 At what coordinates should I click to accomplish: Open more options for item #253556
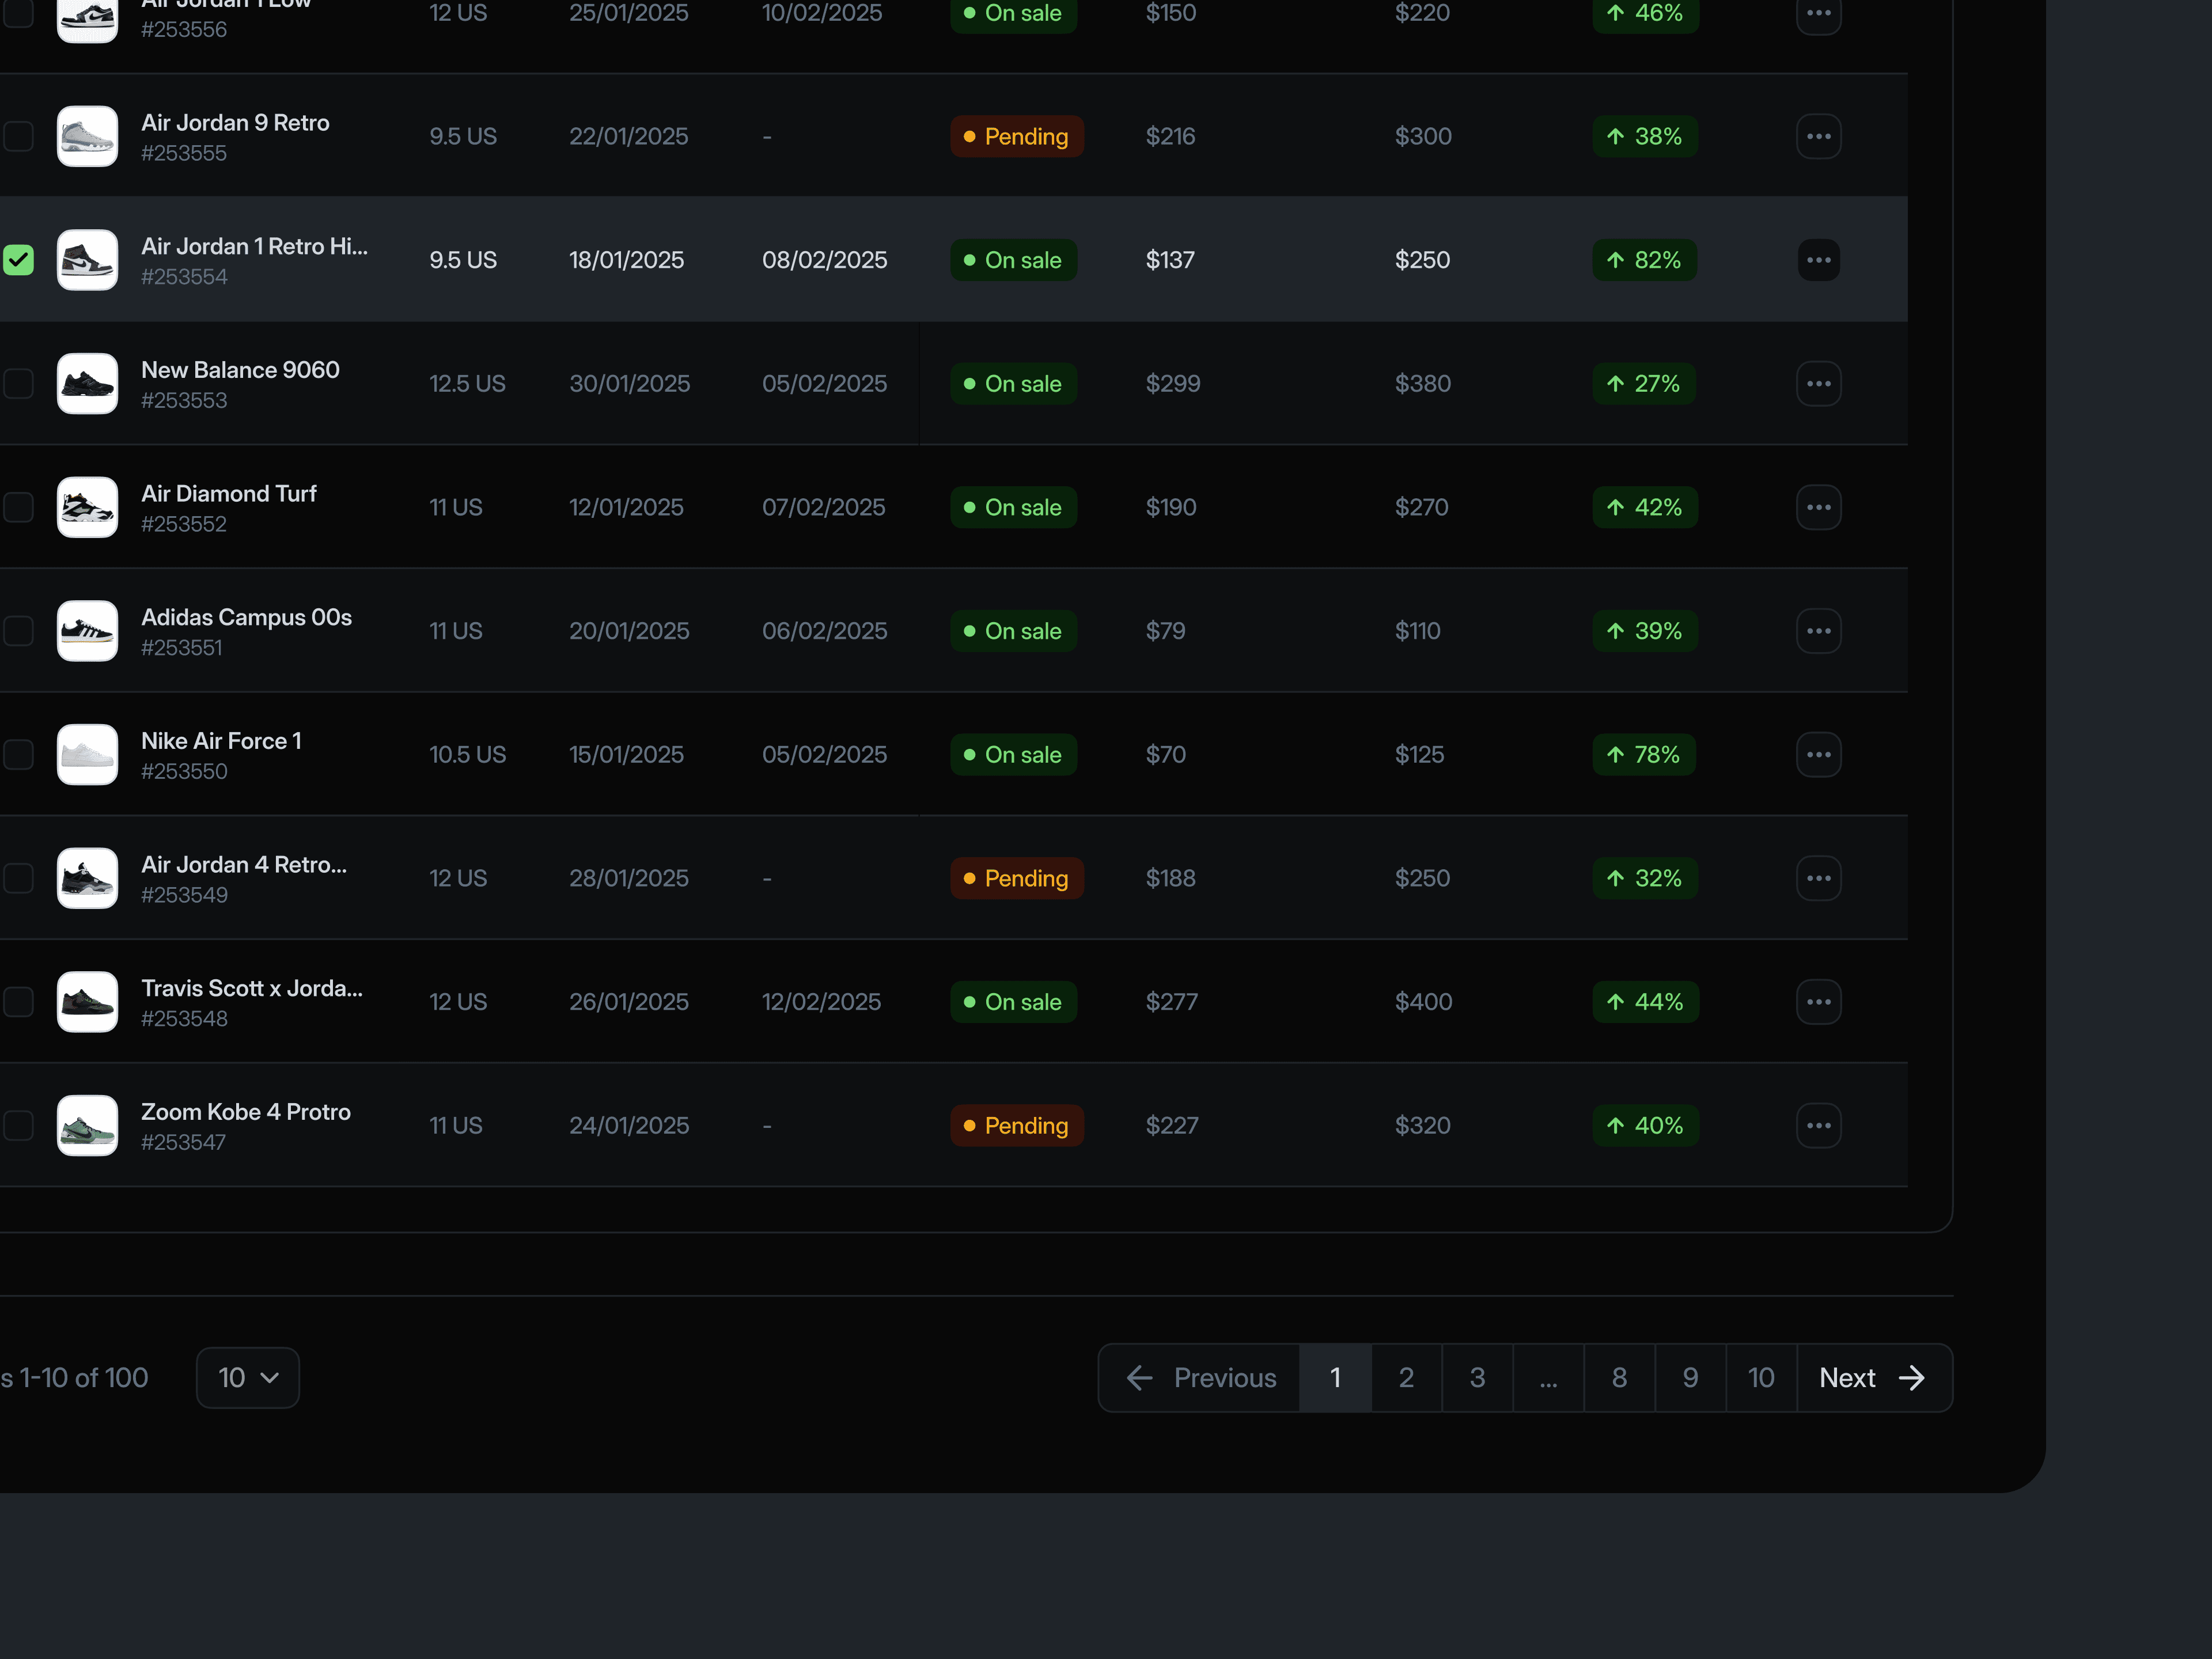tap(1818, 14)
